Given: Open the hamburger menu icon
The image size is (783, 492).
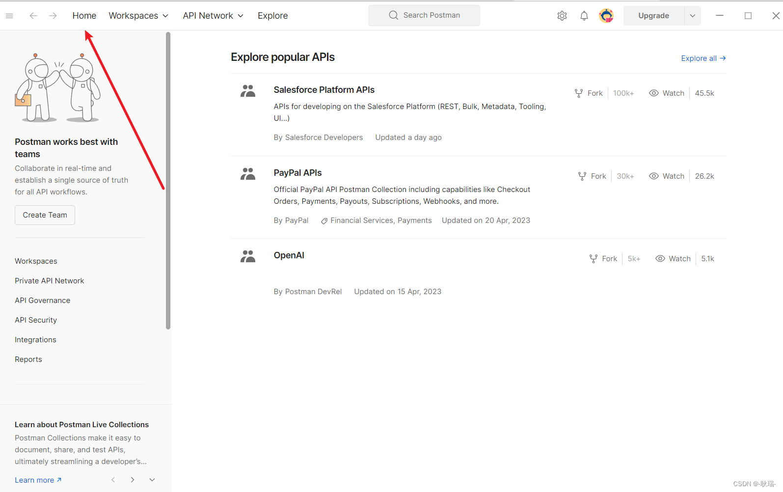Looking at the screenshot, I should 9,16.
